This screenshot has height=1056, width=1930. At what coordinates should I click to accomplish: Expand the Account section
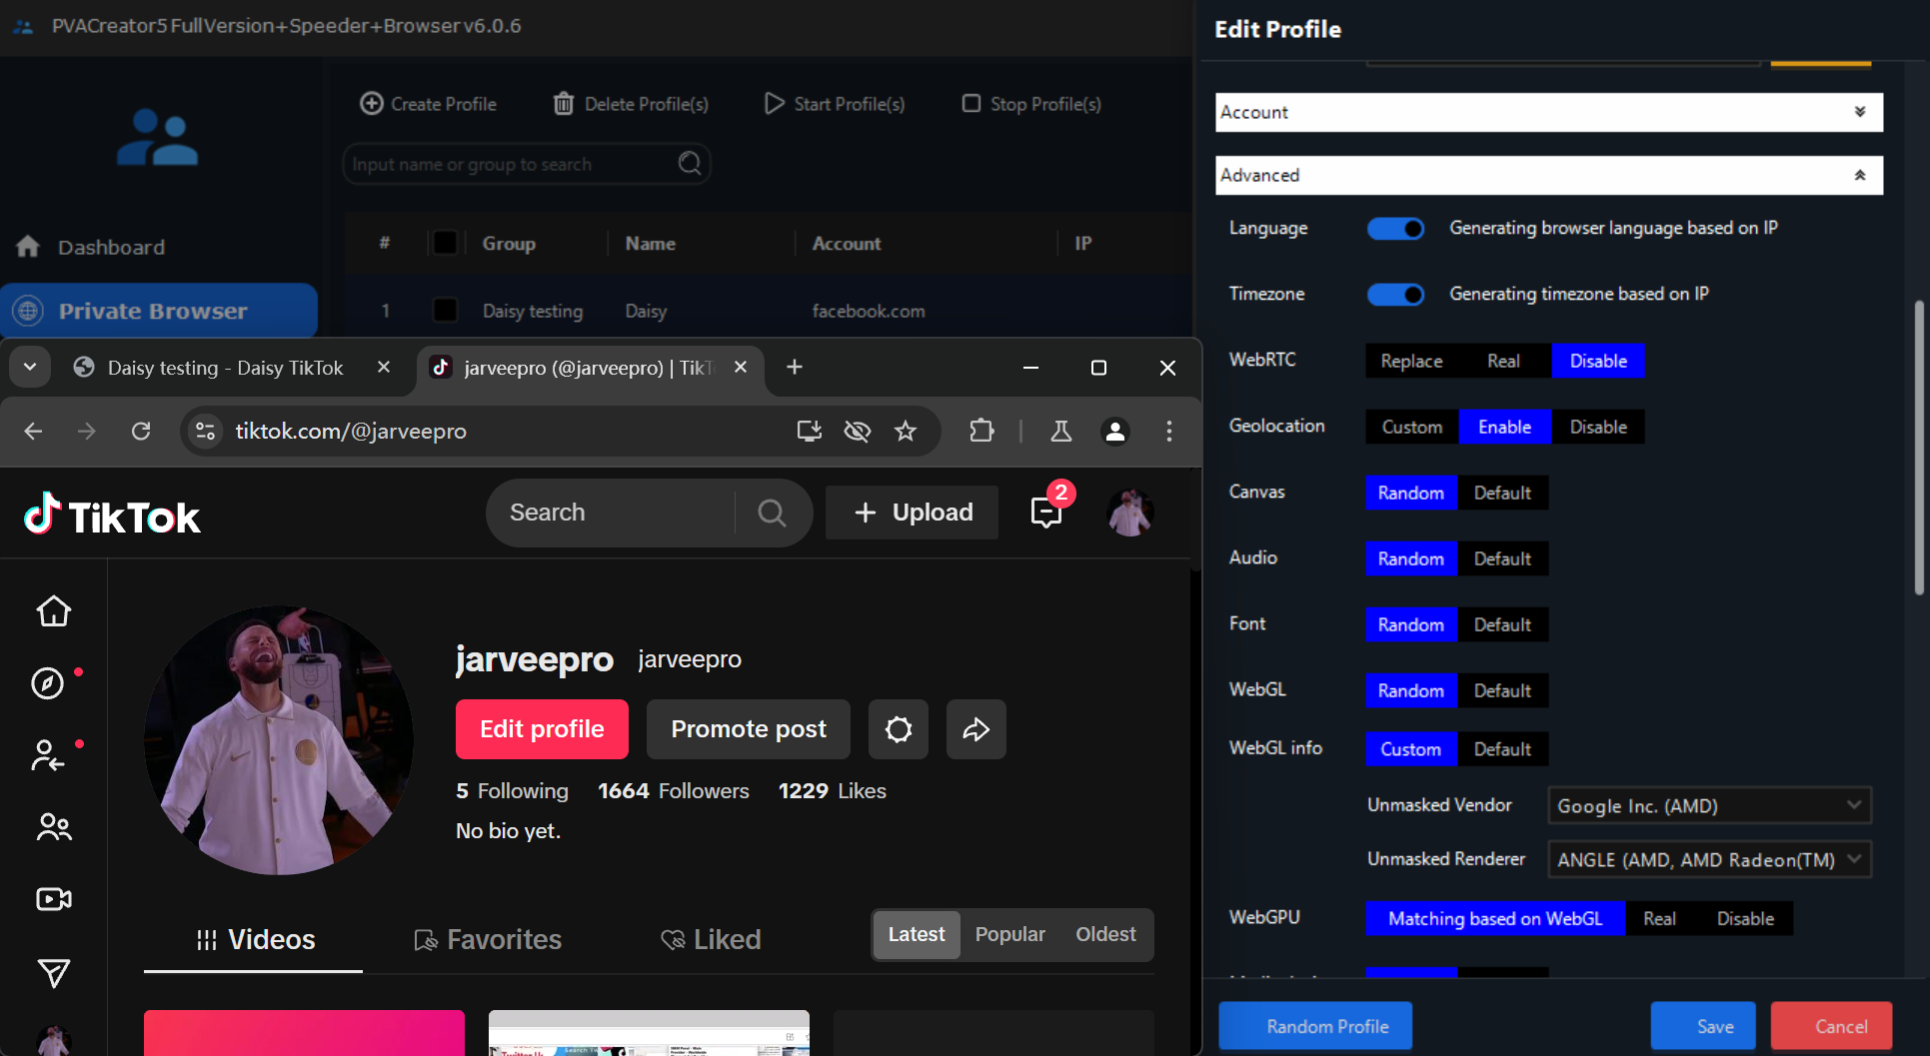click(1548, 112)
